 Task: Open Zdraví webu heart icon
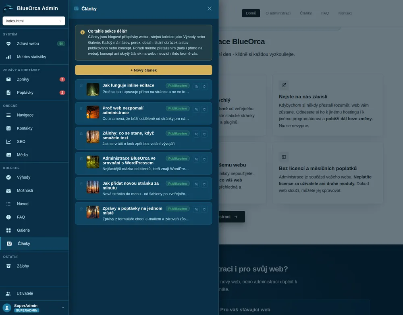point(8,43)
